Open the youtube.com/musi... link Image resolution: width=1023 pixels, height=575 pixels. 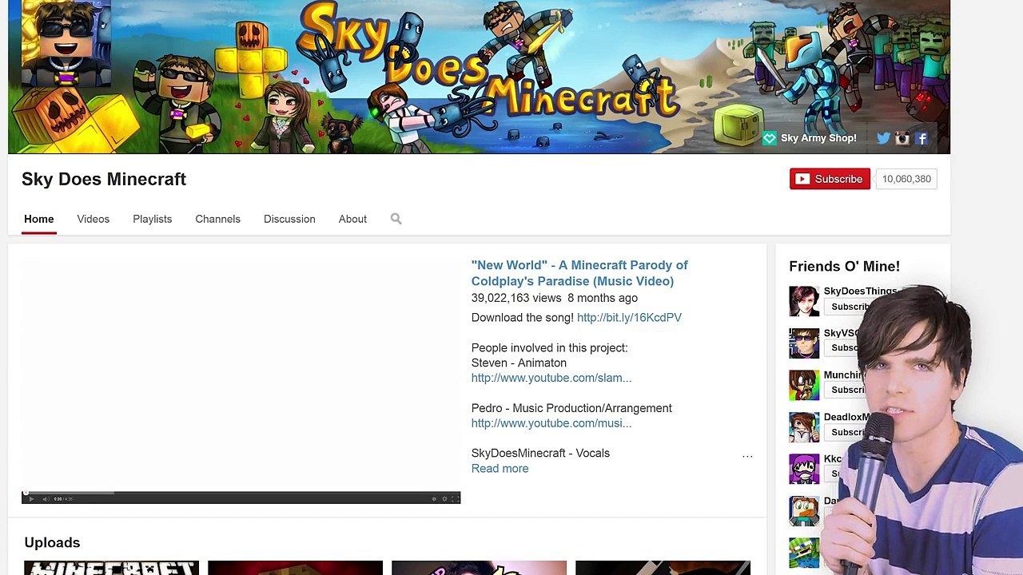click(551, 423)
